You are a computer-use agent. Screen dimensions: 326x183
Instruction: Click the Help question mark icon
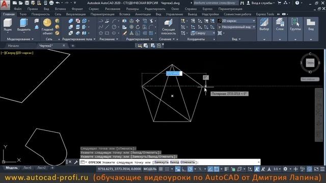click(297, 3)
